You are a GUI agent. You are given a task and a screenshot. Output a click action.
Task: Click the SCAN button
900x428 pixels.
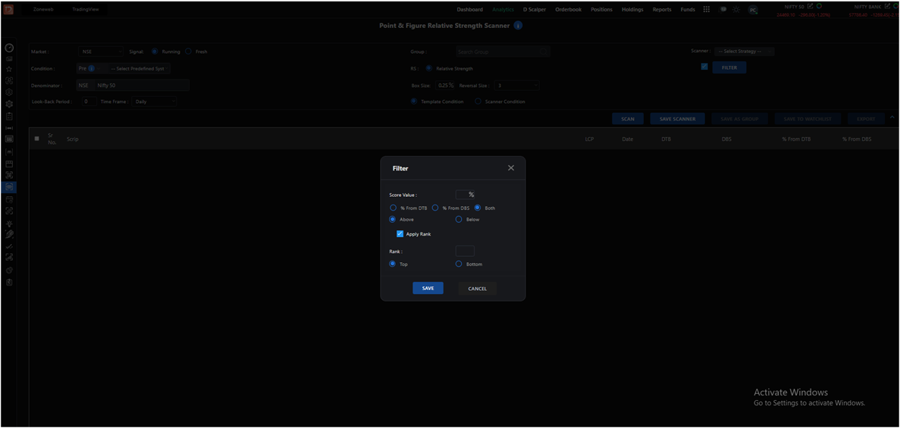(628, 119)
